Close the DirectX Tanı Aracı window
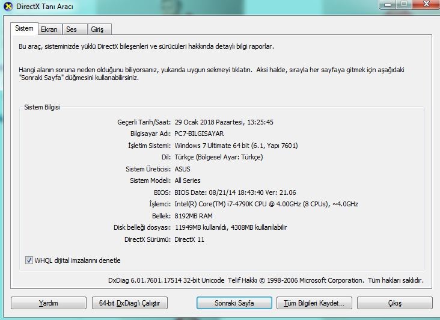The height and width of the screenshot is (320, 440). coord(426,4)
